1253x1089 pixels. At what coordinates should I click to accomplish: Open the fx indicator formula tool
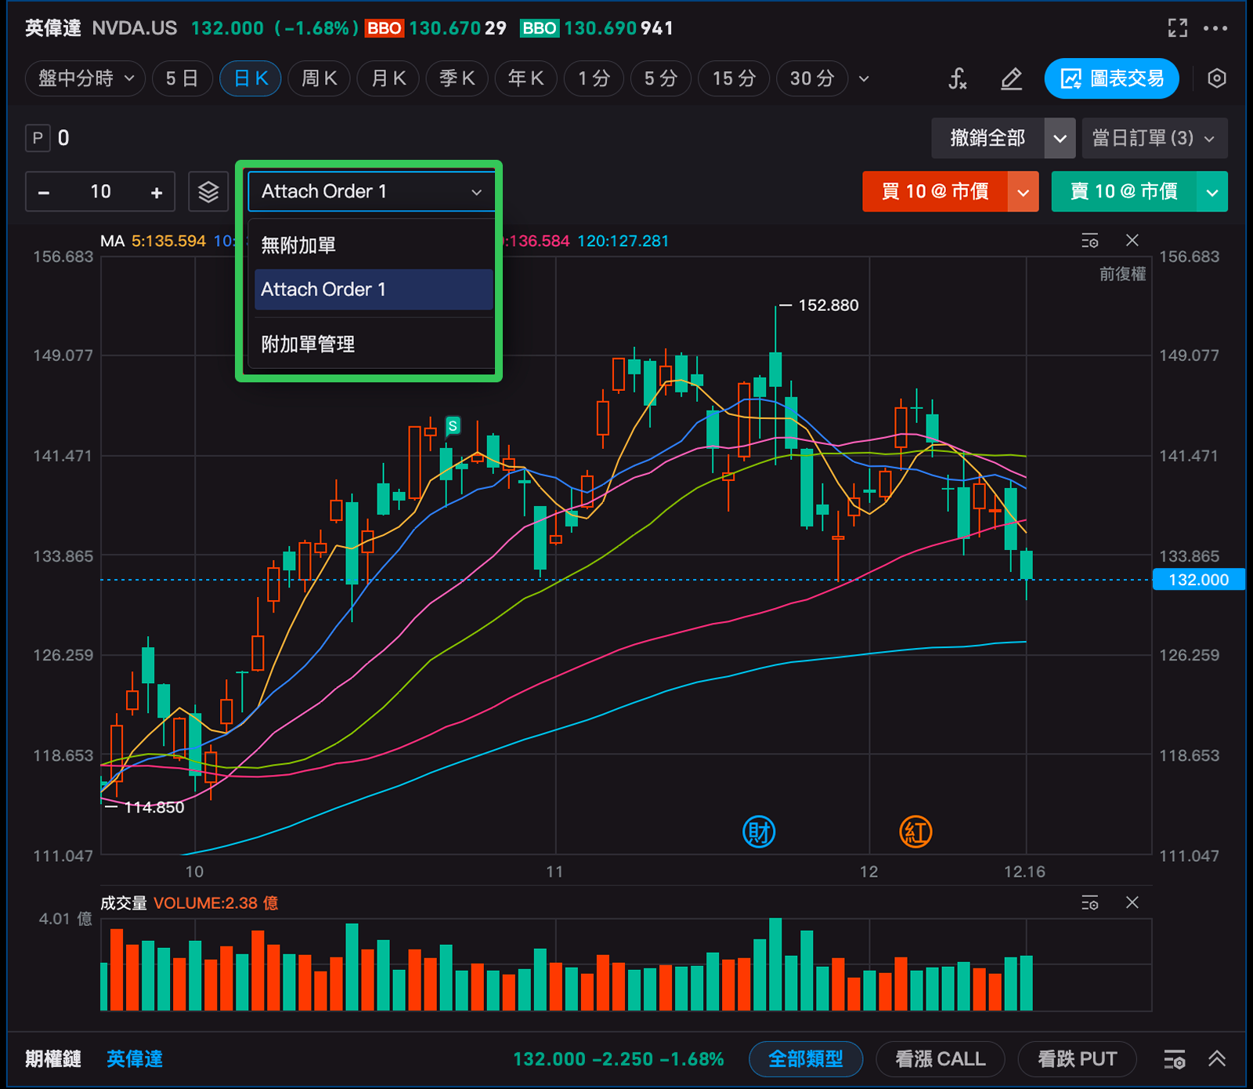[x=958, y=78]
